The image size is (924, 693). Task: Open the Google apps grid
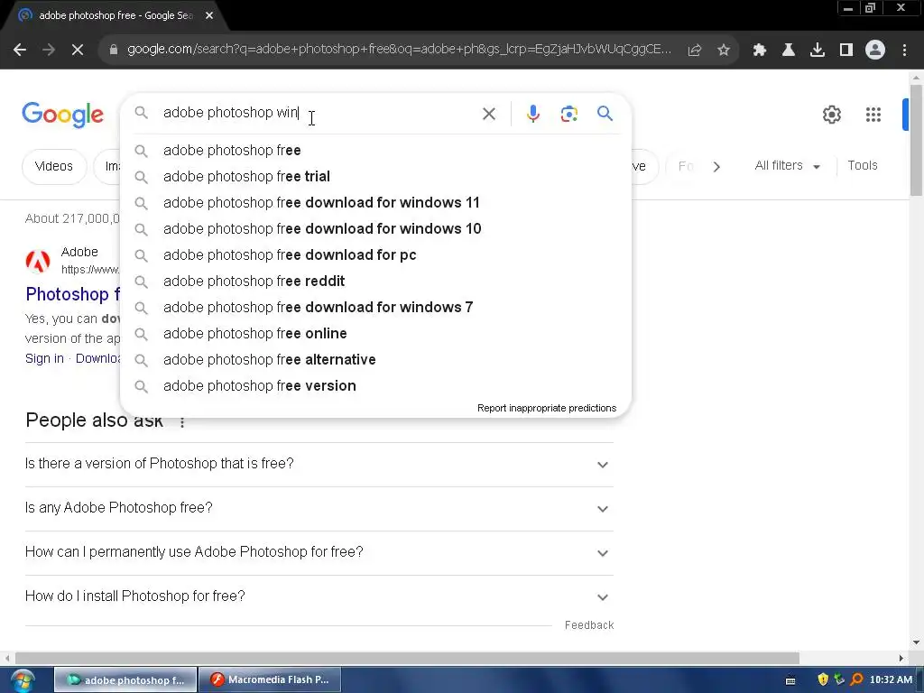tap(873, 115)
